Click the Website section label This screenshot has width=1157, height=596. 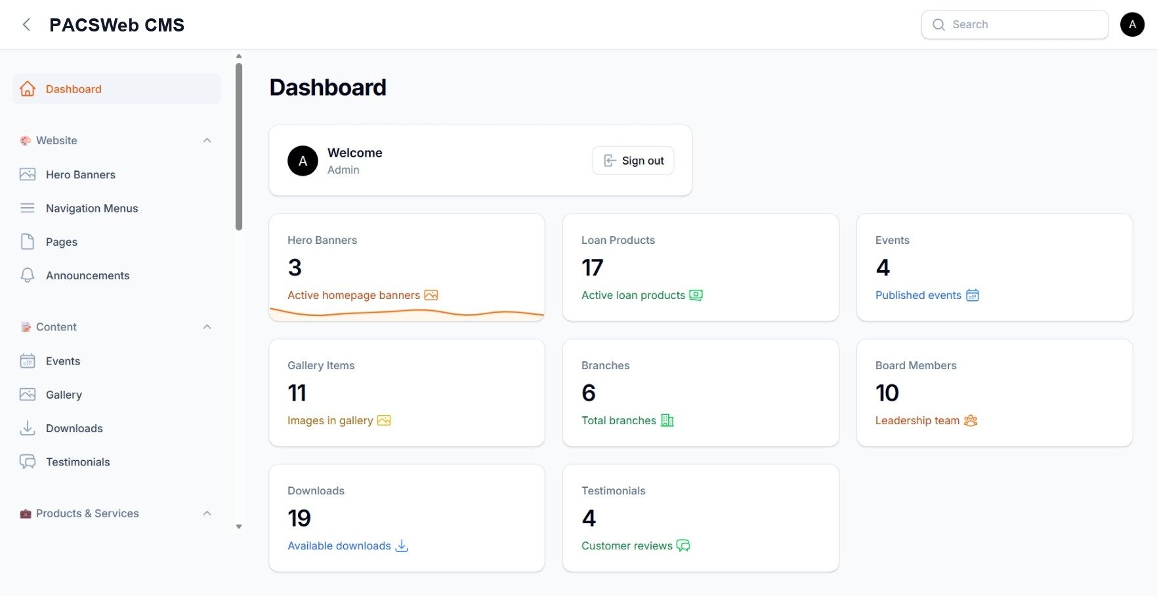(x=56, y=140)
